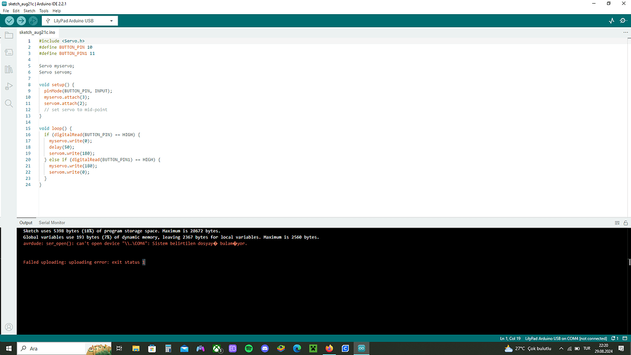631x355 pixels.
Task: Open the Sketch menu
Action: tap(29, 10)
